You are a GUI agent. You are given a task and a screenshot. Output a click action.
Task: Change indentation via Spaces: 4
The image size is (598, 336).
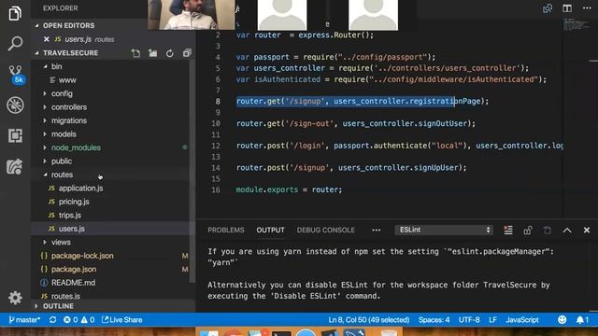click(434, 319)
